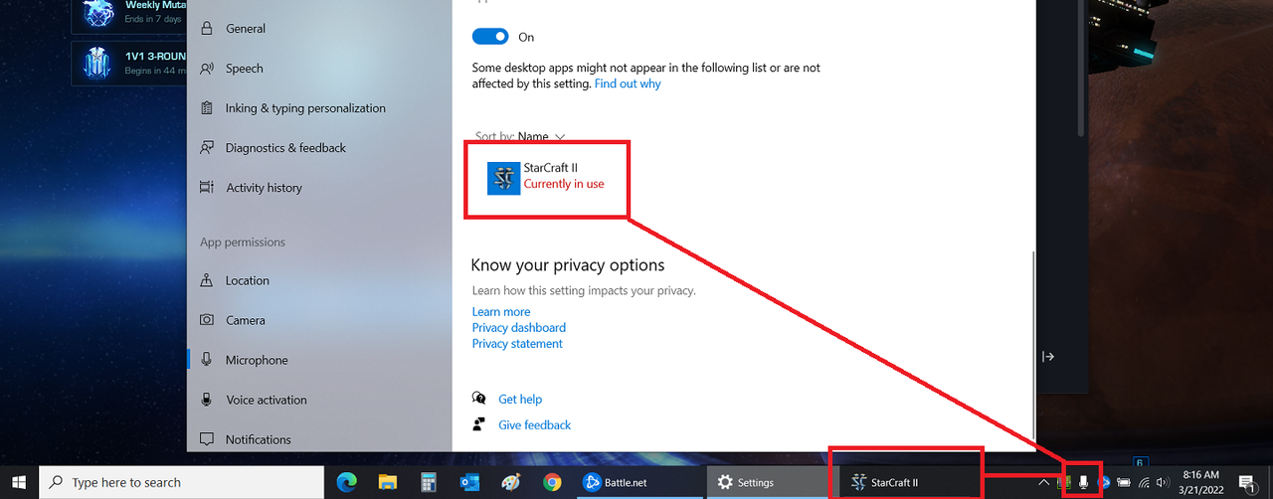The image size is (1273, 499).
Task: Launch Microsoft Edge from taskbar
Action: [346, 482]
